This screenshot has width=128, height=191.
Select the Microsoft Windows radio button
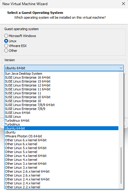(x=6, y=36)
